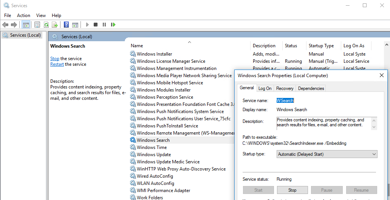Screen dimensions: 390x200
Task: Click the Stop Service toolbar icon
Action: [x=96, y=25]
